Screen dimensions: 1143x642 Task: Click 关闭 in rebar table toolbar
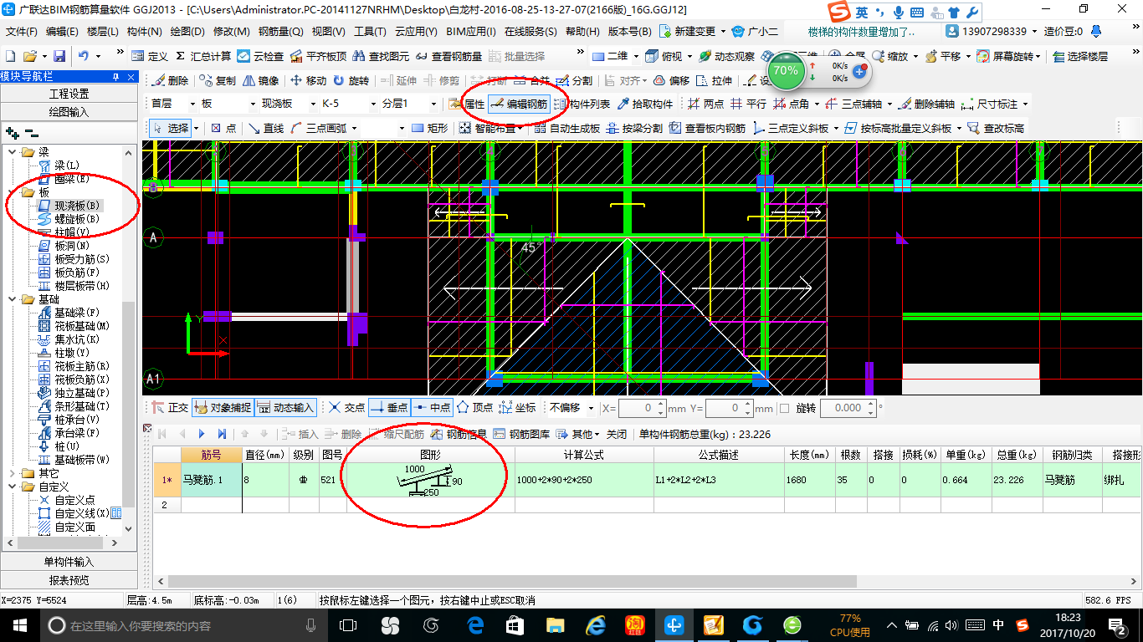tap(617, 434)
